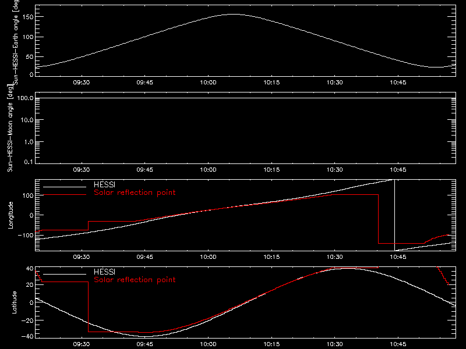Click 10:45 under the Longitude plot
The height and width of the screenshot is (349, 466).
[398, 257]
